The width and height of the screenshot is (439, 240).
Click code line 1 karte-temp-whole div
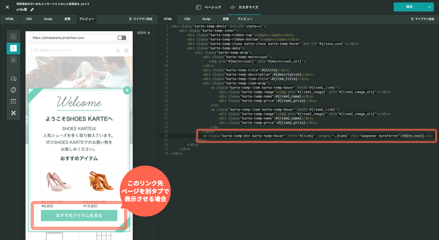click(218, 26)
